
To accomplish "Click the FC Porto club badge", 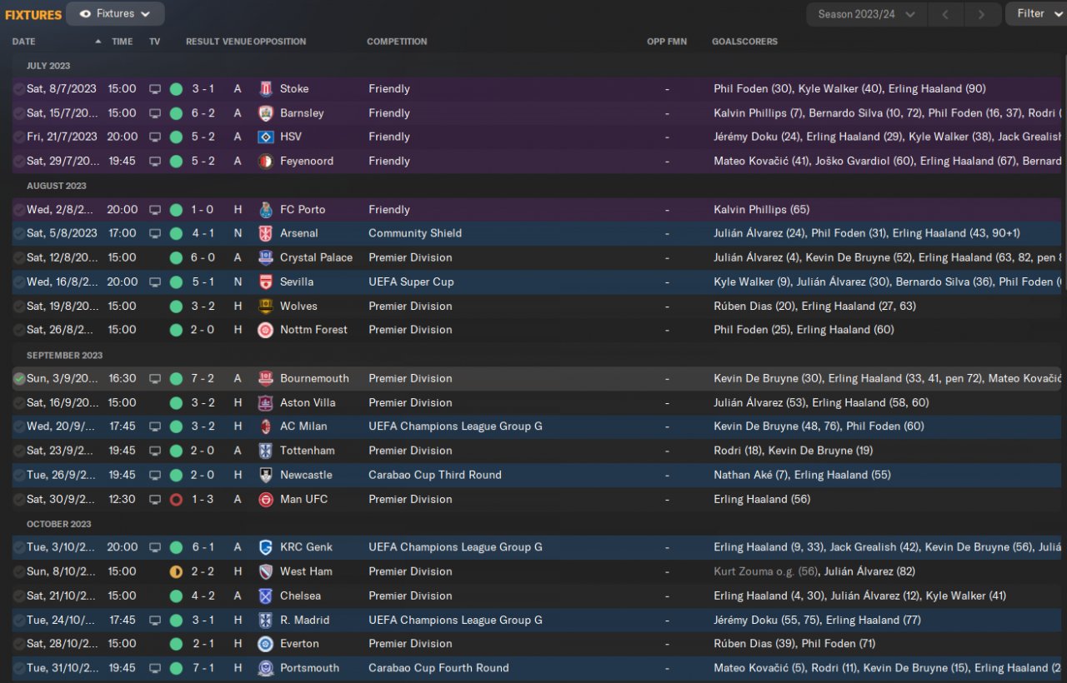I will [265, 210].
